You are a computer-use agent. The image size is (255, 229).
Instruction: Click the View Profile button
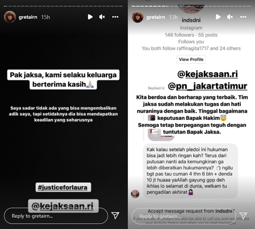click(191, 59)
